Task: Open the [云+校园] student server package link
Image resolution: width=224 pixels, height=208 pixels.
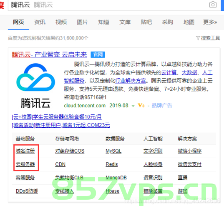Action: [x=57, y=117]
